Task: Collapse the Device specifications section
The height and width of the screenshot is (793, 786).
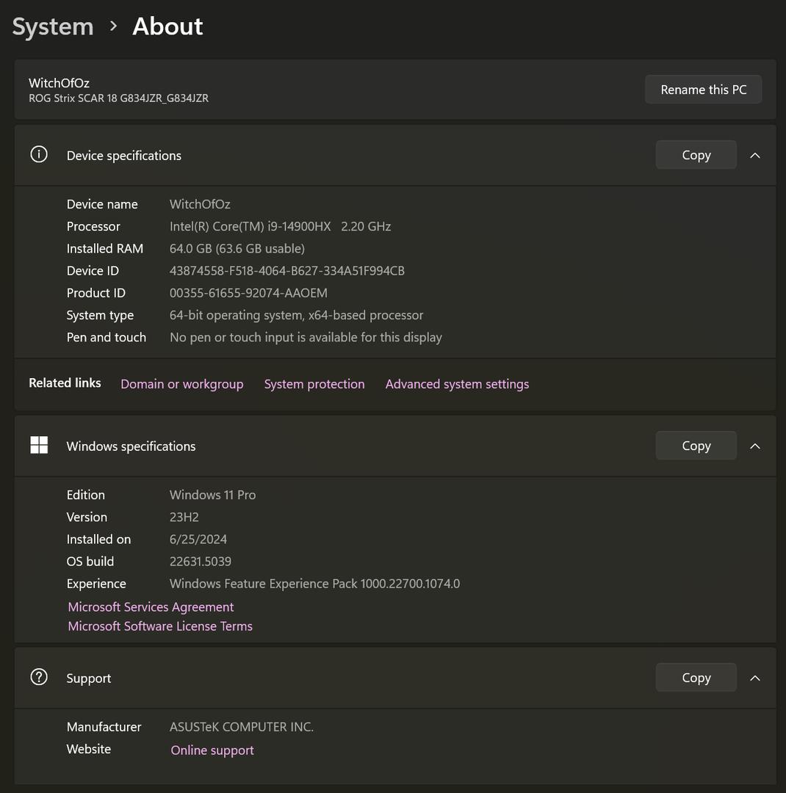Action: point(754,155)
